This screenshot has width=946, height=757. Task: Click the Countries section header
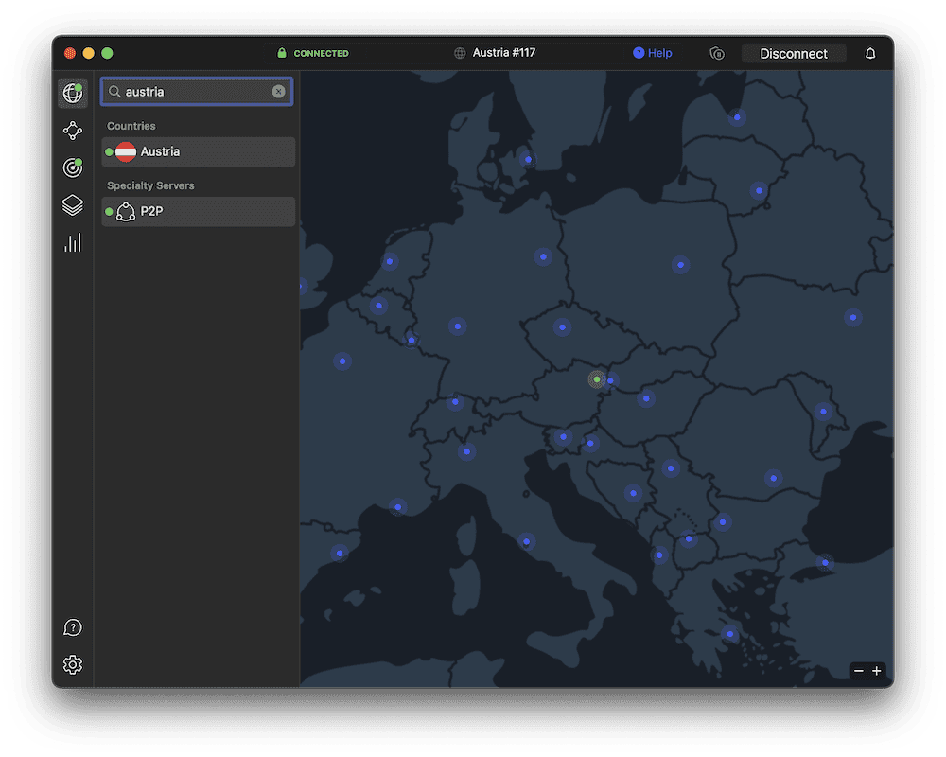click(131, 126)
